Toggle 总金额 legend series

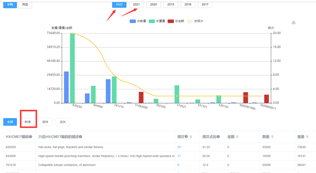[x=176, y=21]
